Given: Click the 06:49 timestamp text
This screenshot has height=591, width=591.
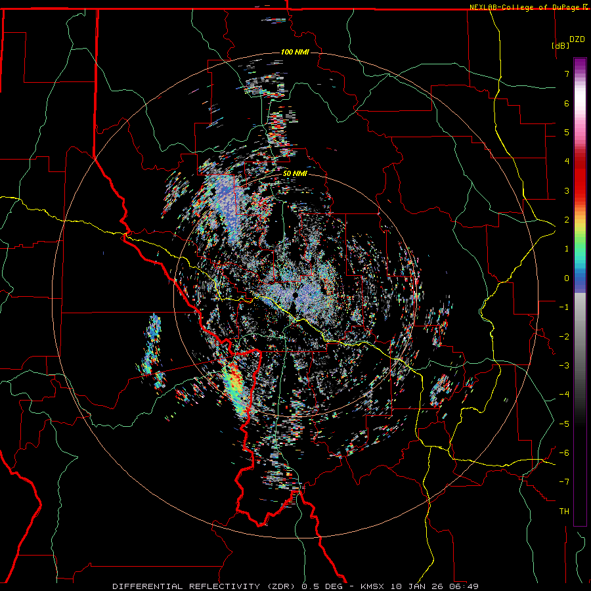Looking at the screenshot, I should (464, 586).
